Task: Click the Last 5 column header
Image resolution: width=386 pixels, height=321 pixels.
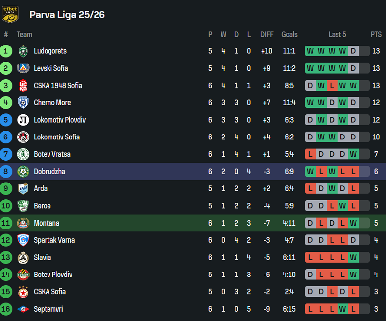Action: 338,34
